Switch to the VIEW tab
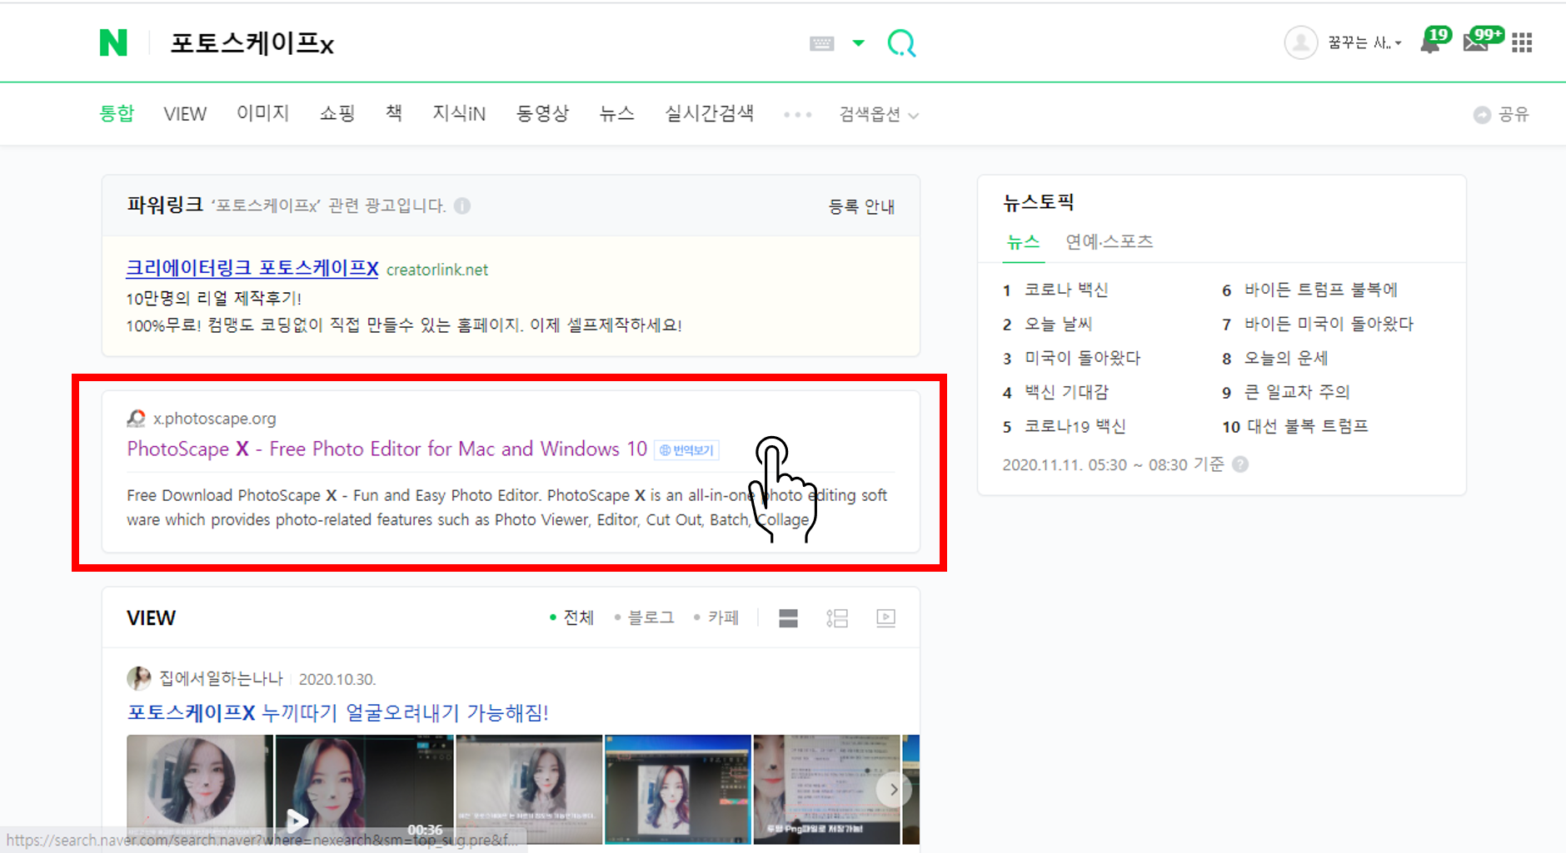The width and height of the screenshot is (1566, 853). pyautogui.click(x=185, y=114)
